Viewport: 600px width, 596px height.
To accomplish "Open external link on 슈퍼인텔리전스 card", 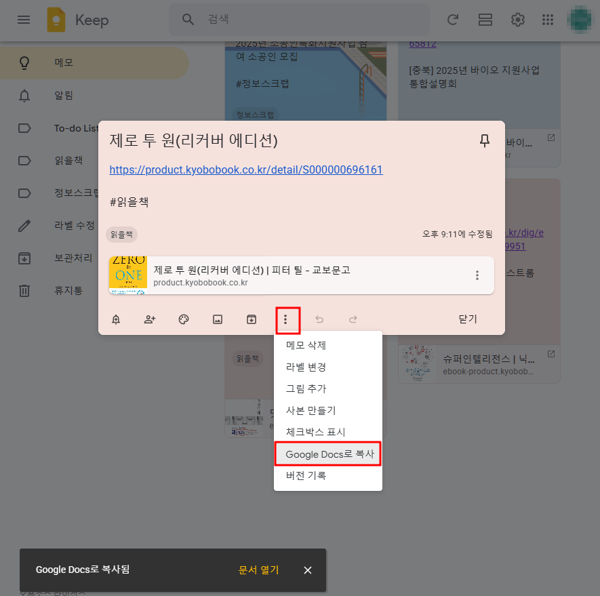I will tap(551, 354).
